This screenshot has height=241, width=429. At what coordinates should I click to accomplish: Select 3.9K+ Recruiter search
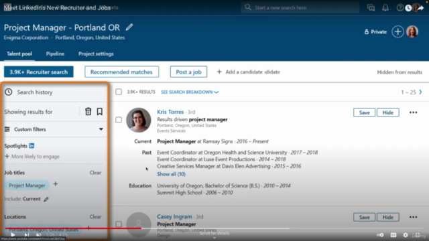39,72
